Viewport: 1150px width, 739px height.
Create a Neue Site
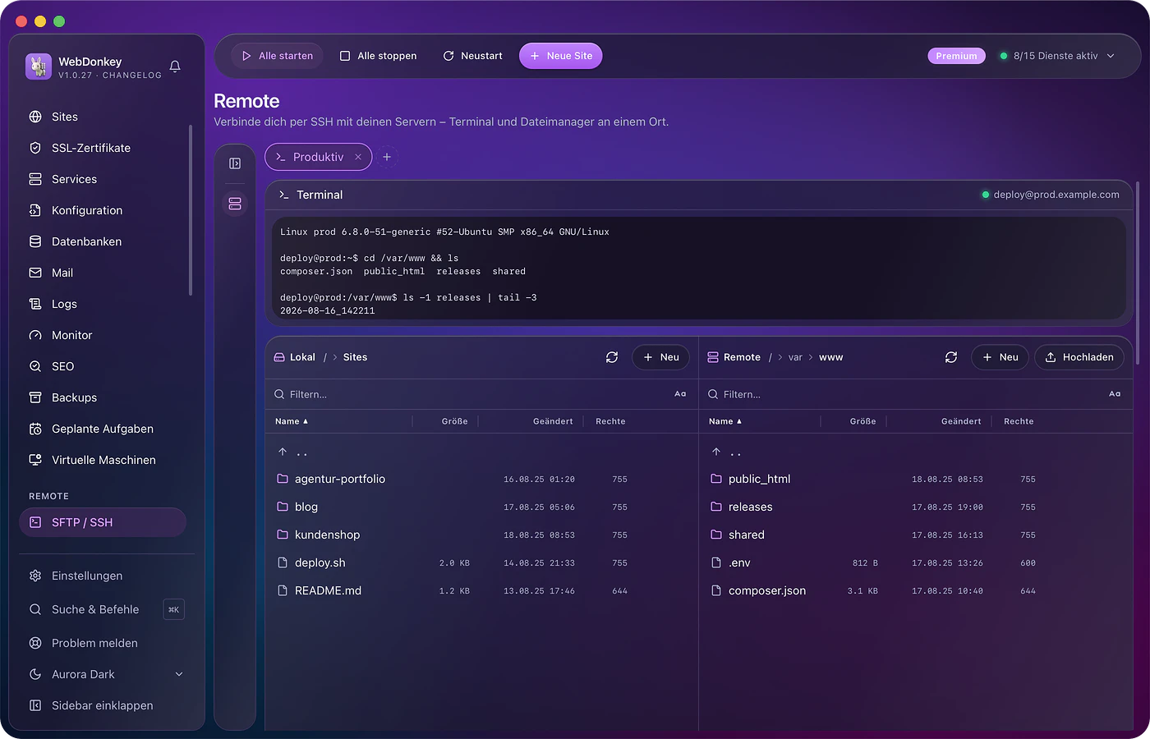(x=561, y=56)
